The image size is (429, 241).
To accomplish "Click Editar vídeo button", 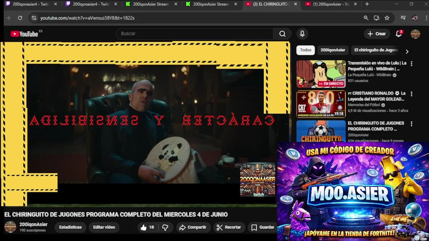I will tap(104, 227).
